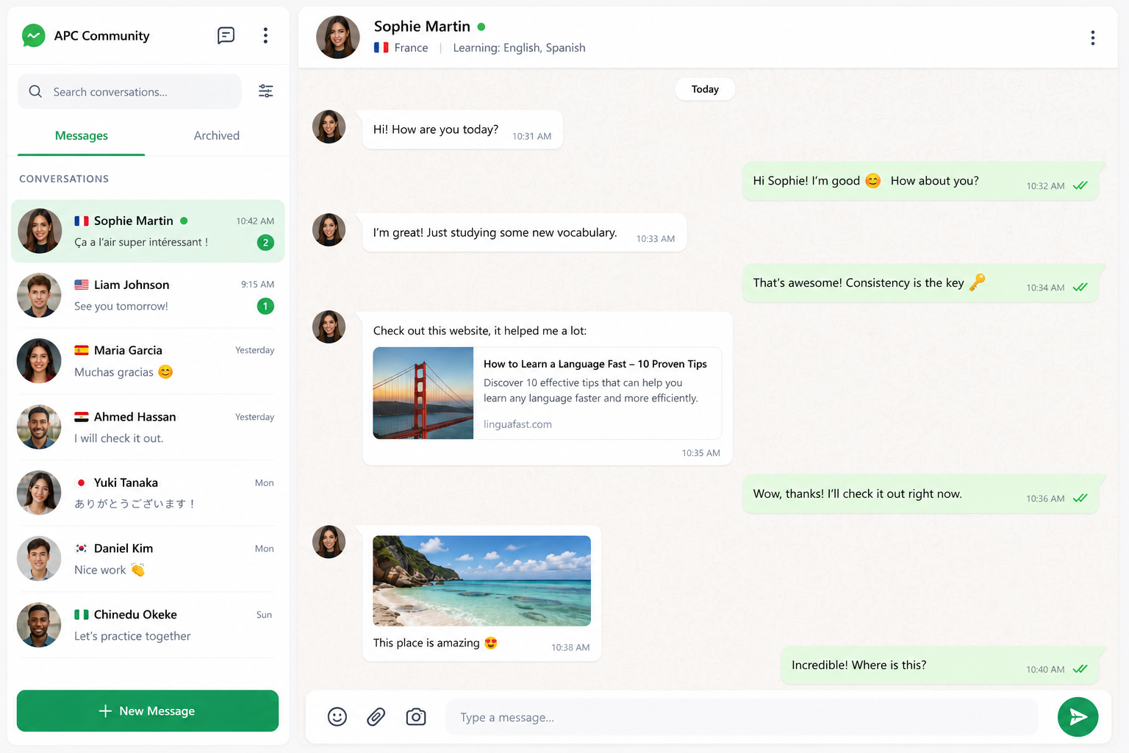
Task: Open the linguafast.com link
Action: 517,424
